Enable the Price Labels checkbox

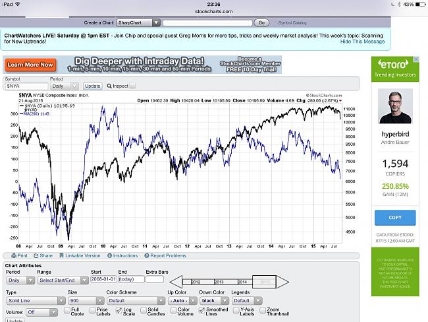pos(93,310)
